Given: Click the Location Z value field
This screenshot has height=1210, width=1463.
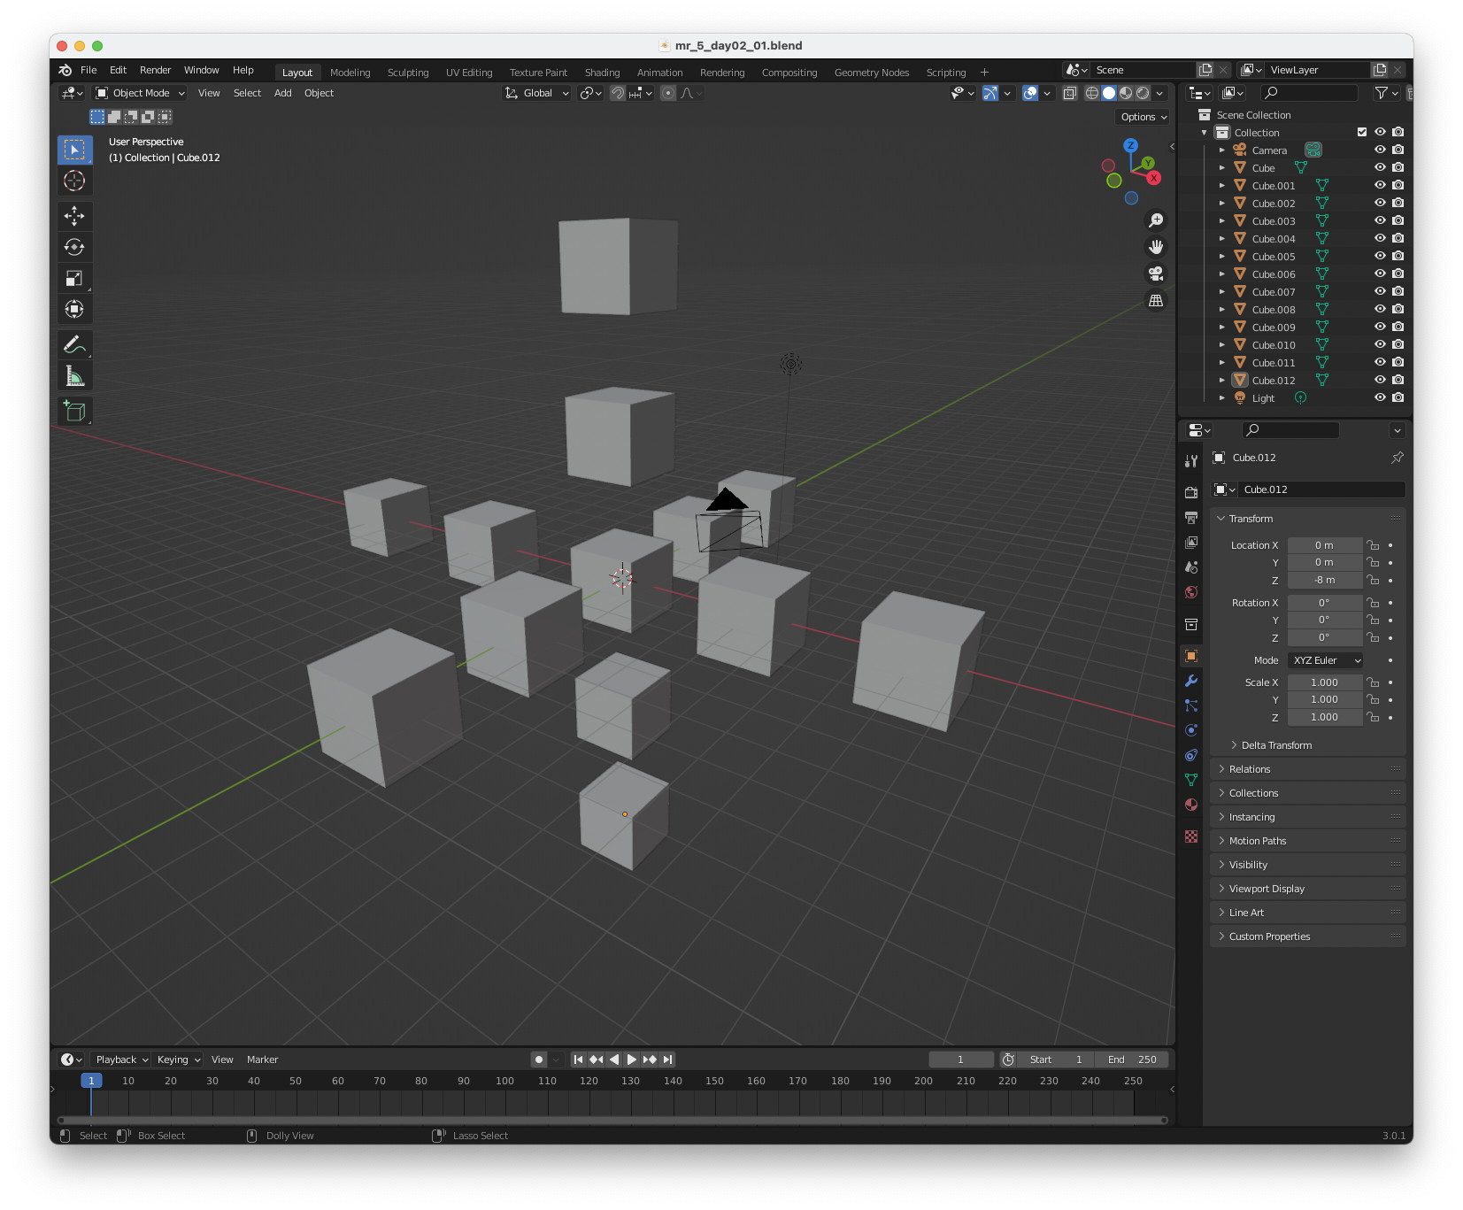Looking at the screenshot, I should 1324,581.
